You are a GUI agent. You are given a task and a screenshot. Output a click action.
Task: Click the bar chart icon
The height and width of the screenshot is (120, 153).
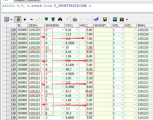pyautogui.click(x=122, y=19)
